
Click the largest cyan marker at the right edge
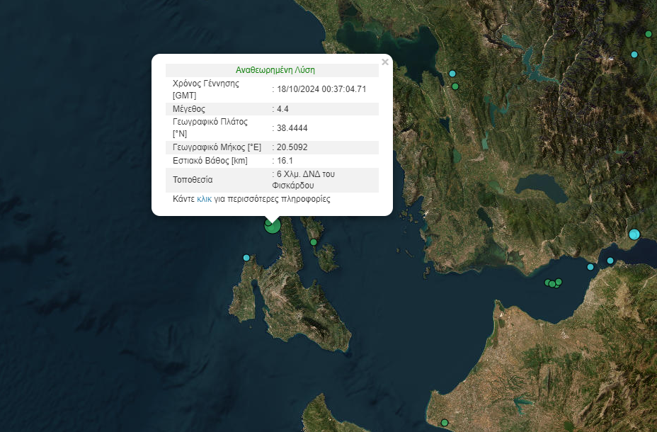tap(634, 234)
